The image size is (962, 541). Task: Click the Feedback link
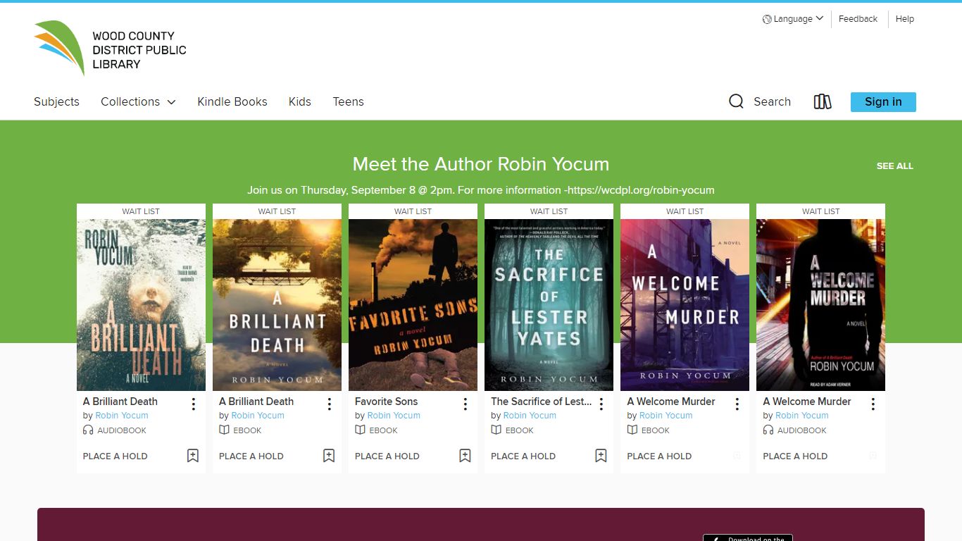858,19
